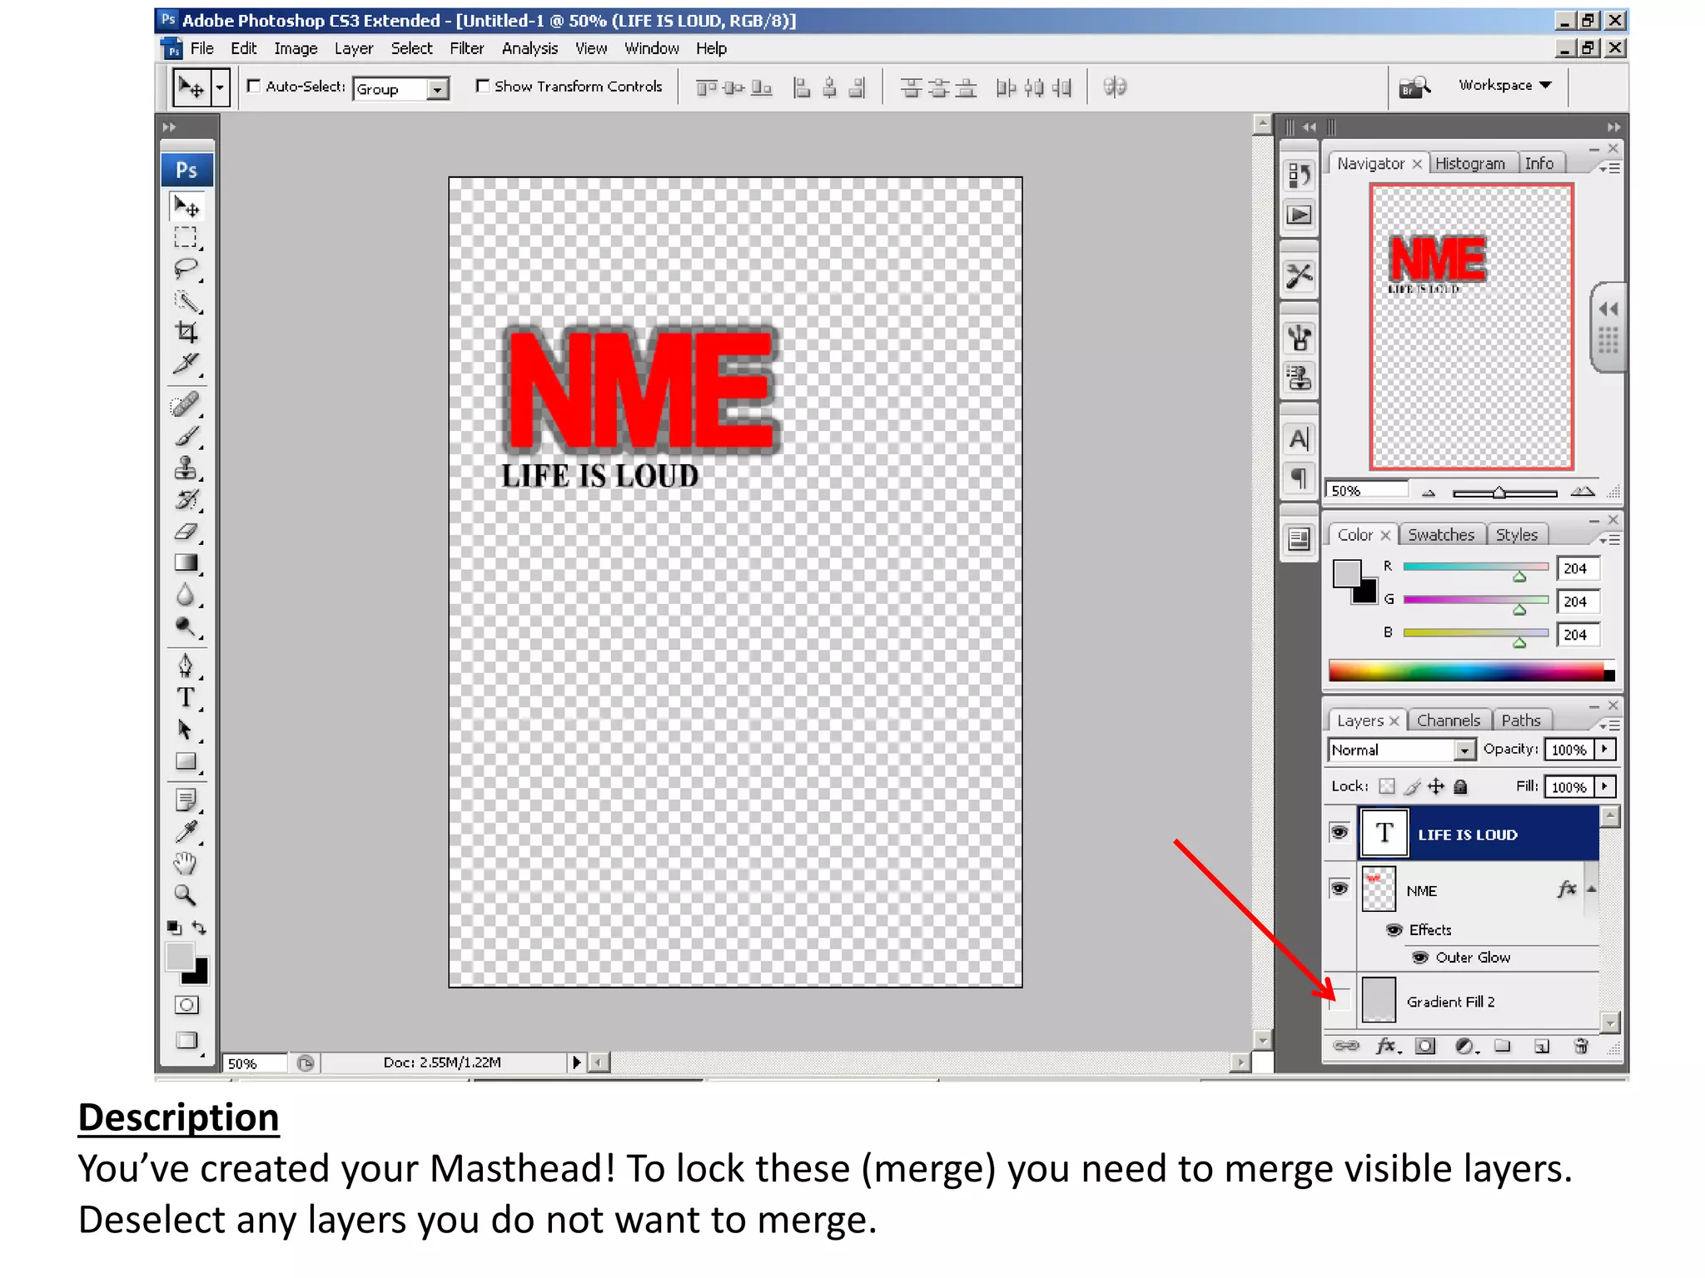Select the Dodge tool
Image resolution: width=1705 pixels, height=1278 pixels.
coord(186,627)
